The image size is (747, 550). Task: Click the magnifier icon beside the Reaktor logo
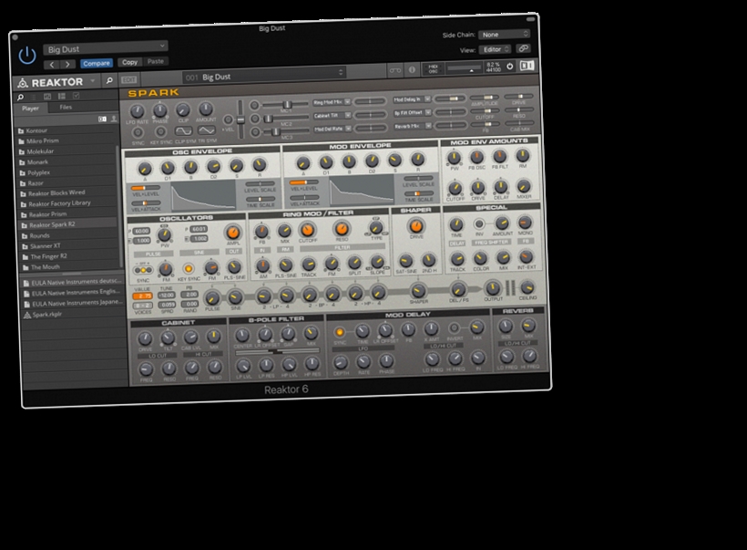pos(109,80)
